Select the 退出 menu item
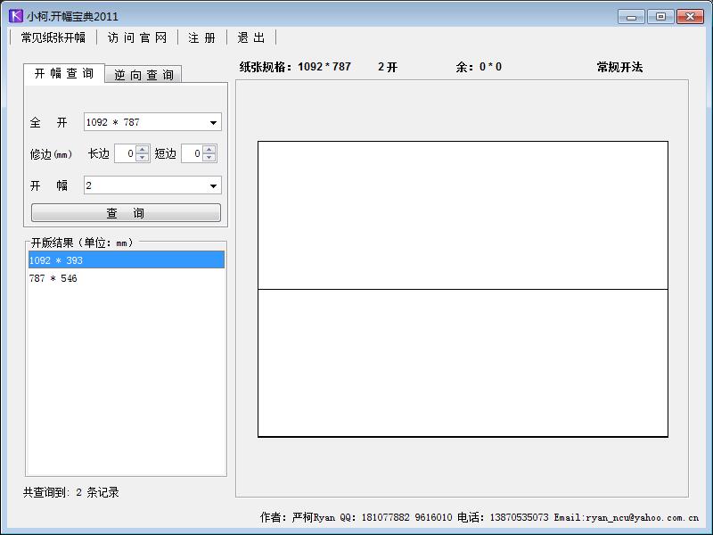Viewport: 713px width, 535px height. (251, 37)
